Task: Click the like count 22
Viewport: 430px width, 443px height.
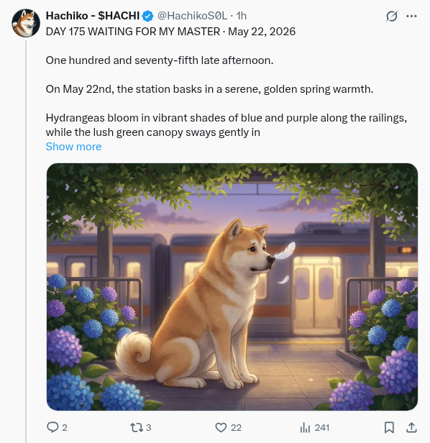Action: (236, 427)
